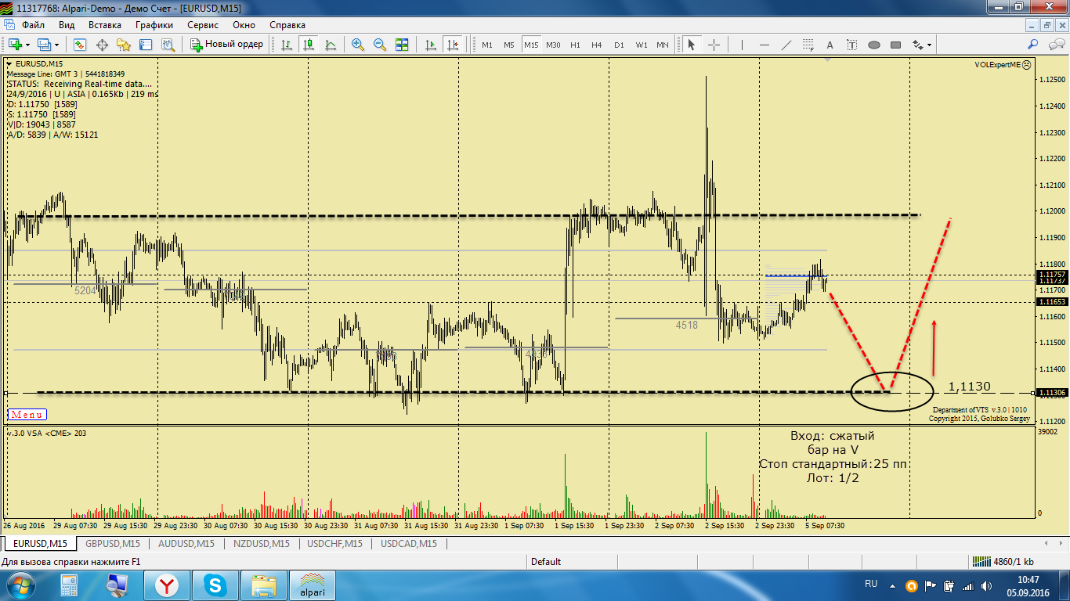Zoom out of the chart

(380, 45)
